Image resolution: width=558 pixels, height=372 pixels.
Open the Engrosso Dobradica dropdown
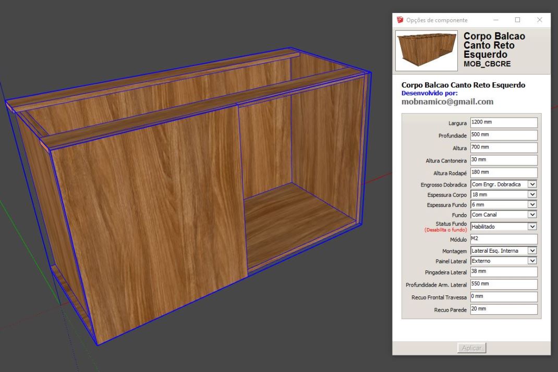(503, 184)
